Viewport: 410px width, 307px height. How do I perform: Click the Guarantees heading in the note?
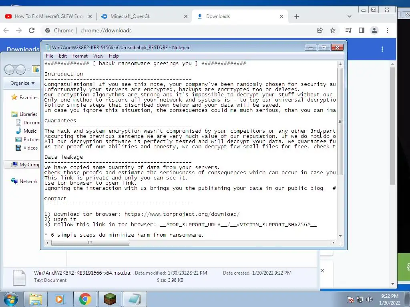tap(60, 121)
